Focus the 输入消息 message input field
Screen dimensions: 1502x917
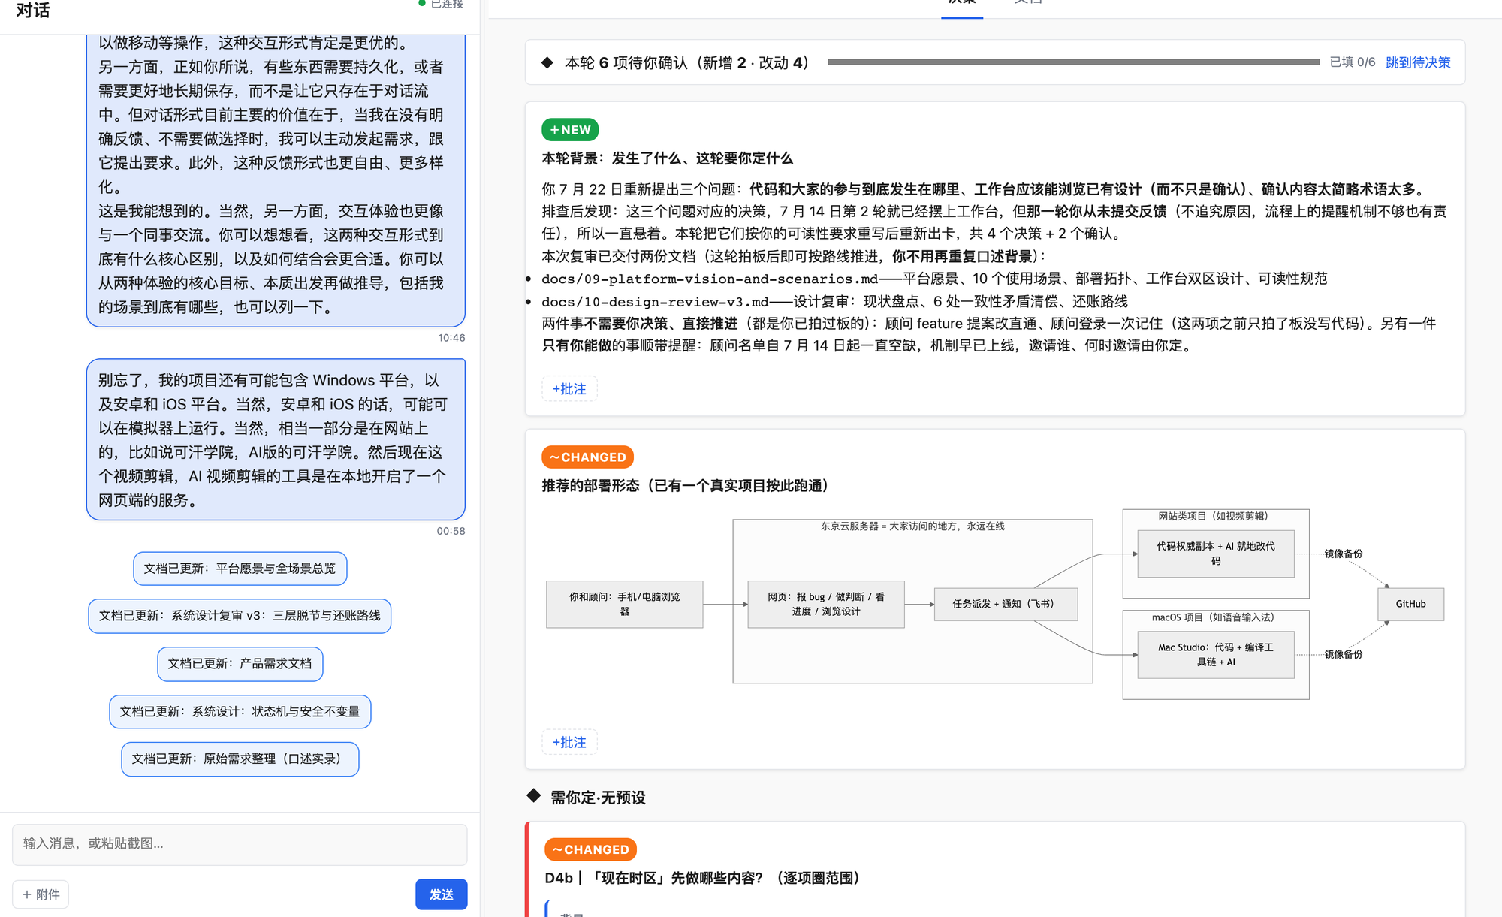pos(240,843)
